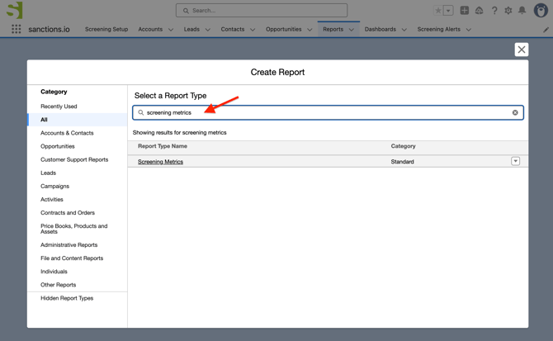The image size is (553, 341).
Task: Select the Administrative Reports category
Action: [x=69, y=244]
